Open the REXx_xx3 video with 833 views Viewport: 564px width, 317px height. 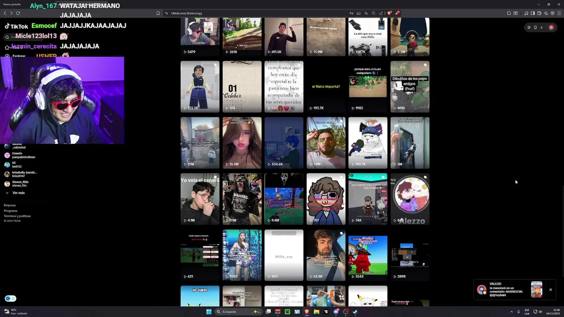point(284,255)
